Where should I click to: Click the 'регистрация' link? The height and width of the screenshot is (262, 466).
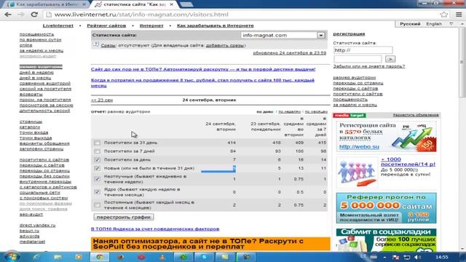click(349, 34)
